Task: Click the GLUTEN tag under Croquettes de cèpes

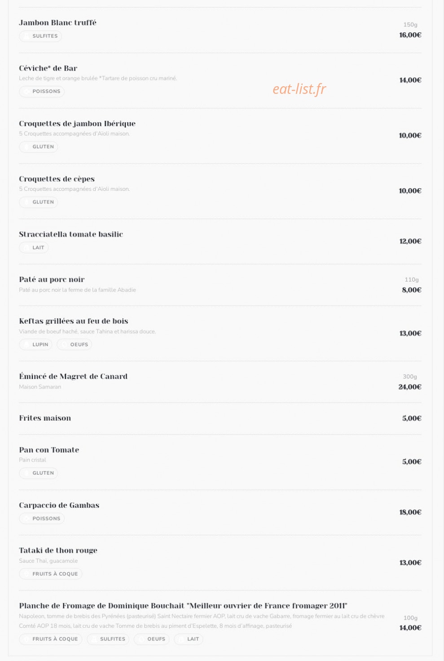Action: (x=38, y=202)
